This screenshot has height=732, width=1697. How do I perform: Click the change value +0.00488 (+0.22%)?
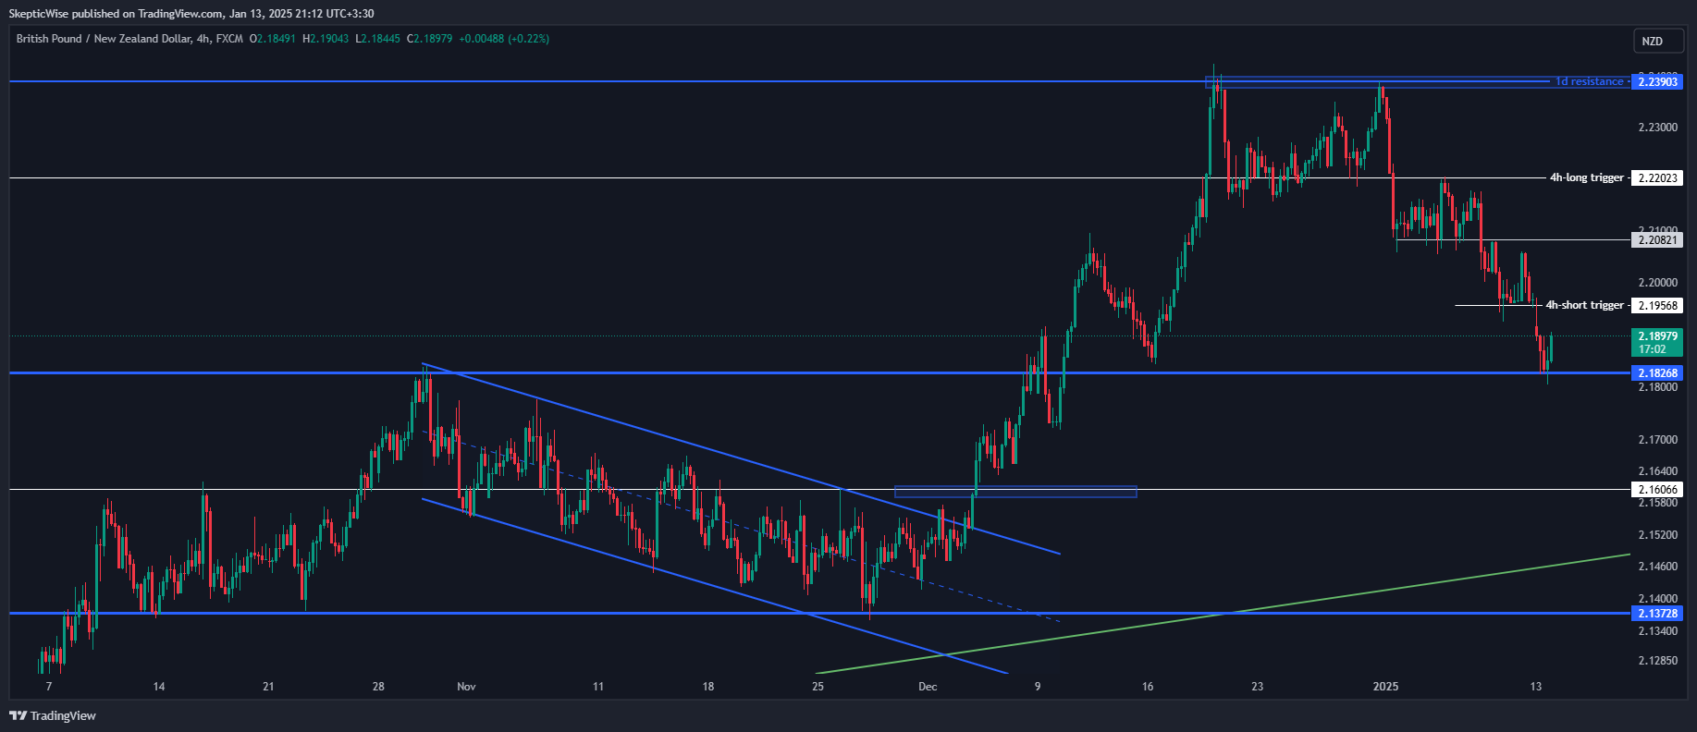click(x=504, y=39)
